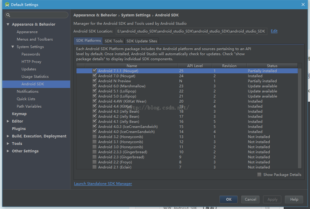This screenshot has width=310, height=209.
Task: Select Quick Lists item
Action: click(x=26, y=99)
